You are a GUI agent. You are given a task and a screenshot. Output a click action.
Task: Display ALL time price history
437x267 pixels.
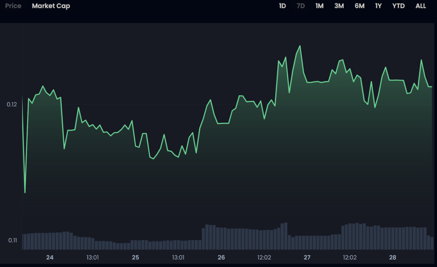point(420,6)
